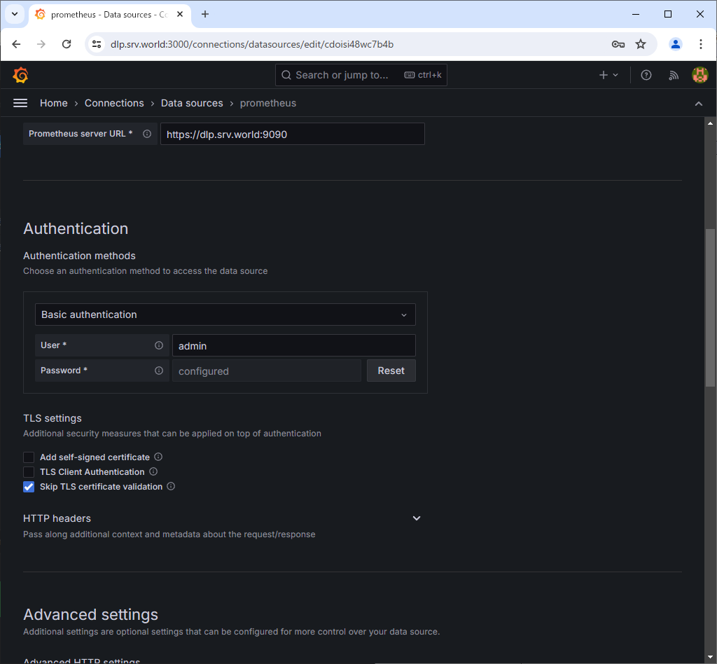Show info for Prometheus server URL

pos(147,134)
